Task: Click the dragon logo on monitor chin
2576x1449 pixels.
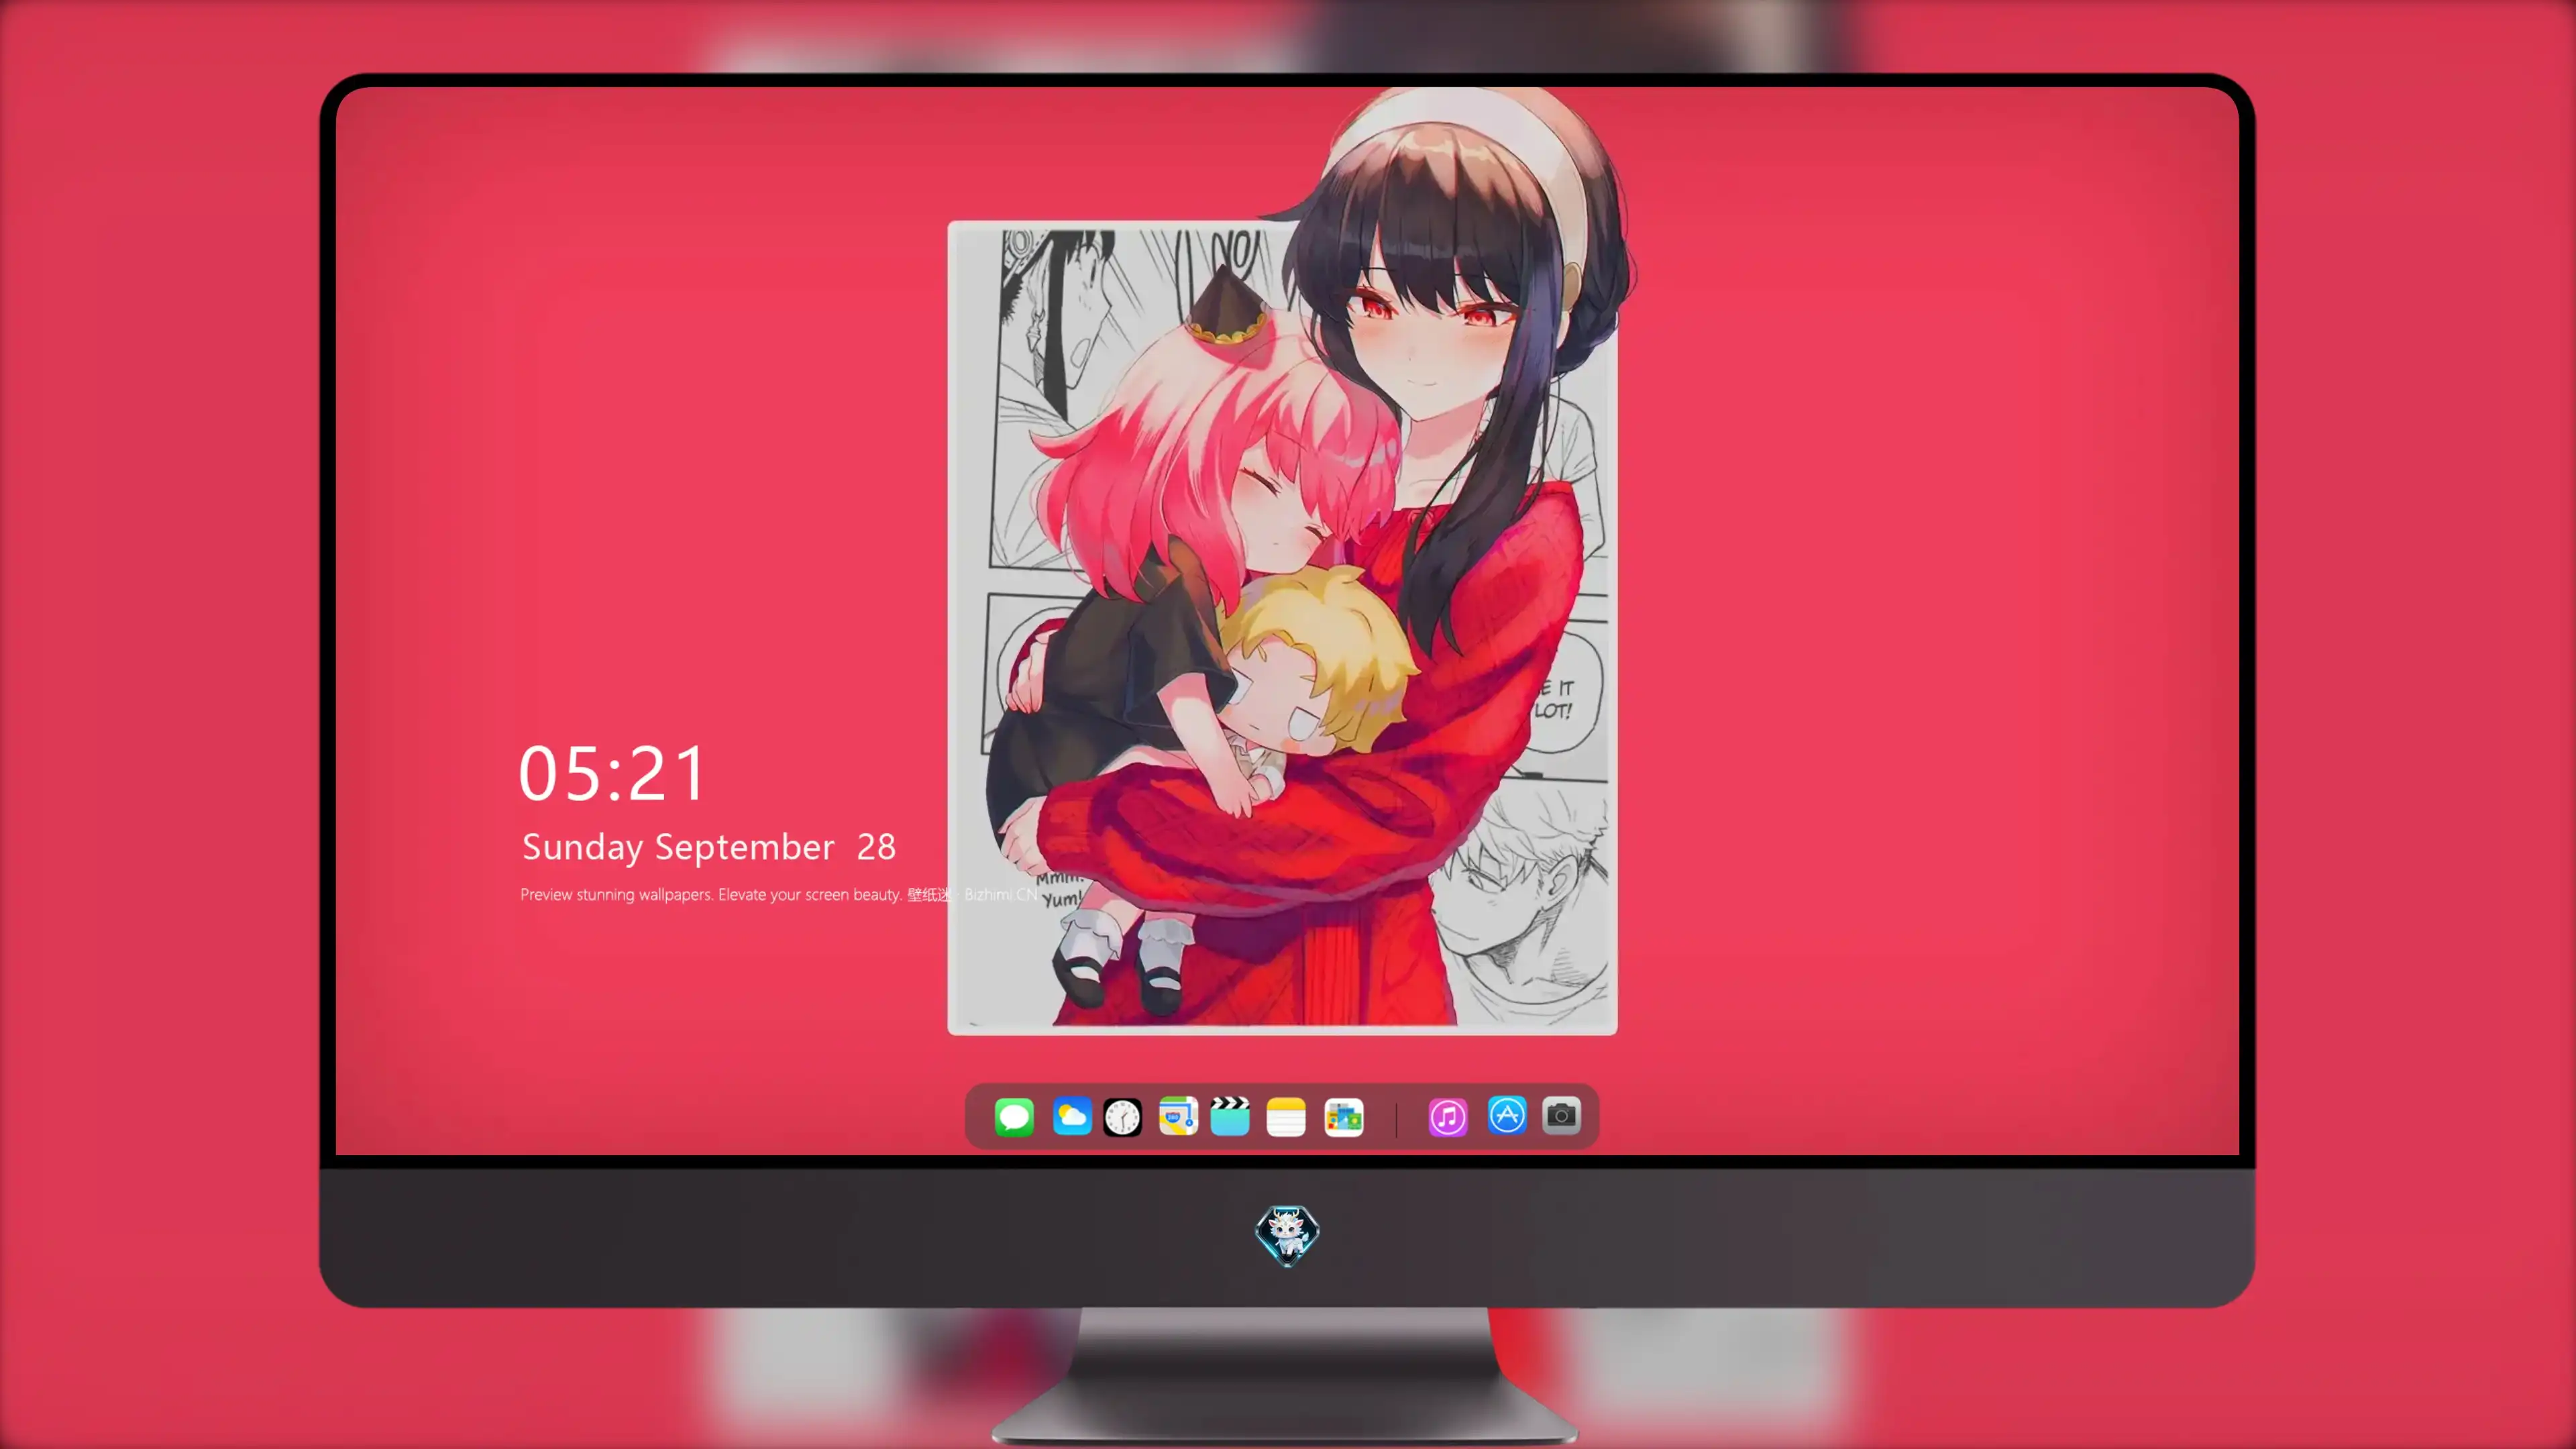Action: 1287,1235
